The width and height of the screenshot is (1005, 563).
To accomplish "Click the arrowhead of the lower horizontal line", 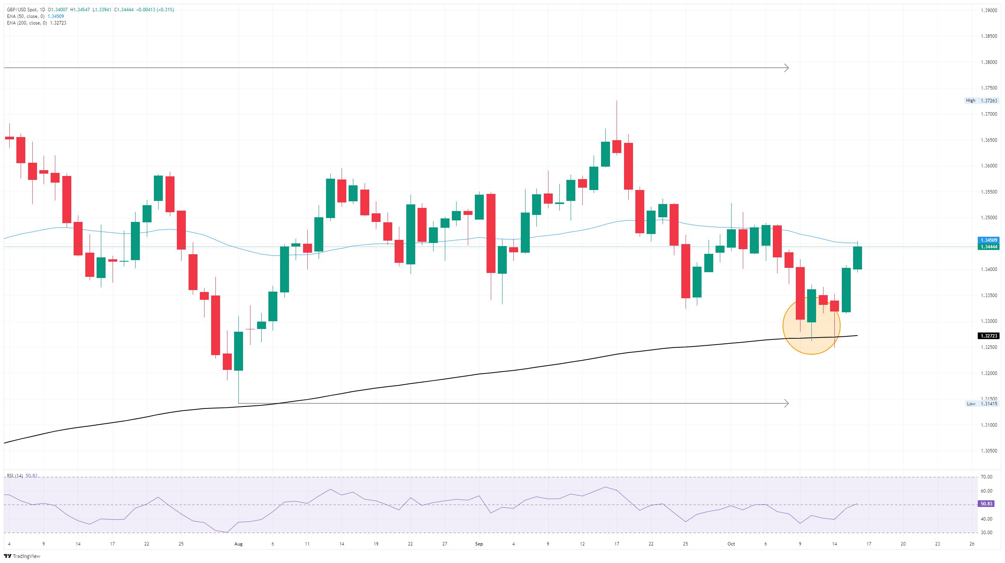I will click(x=786, y=403).
